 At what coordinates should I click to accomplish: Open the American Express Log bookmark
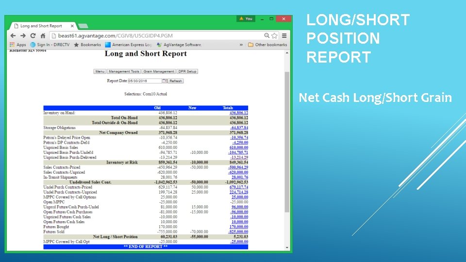coord(128,45)
